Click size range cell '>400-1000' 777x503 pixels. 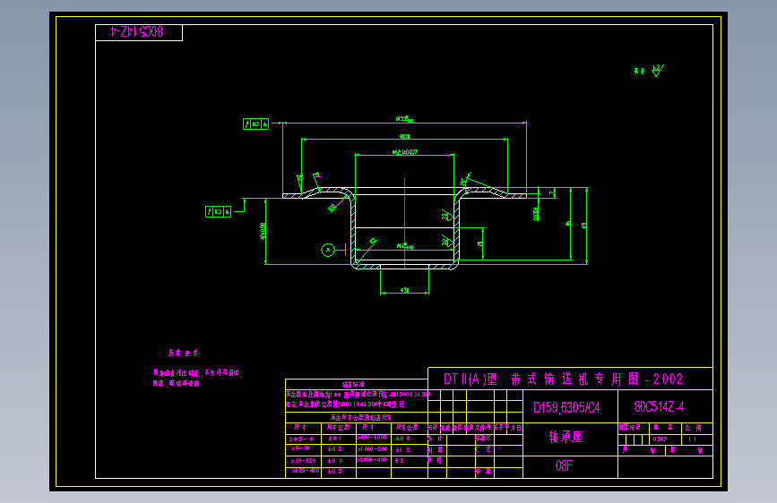pos(372,438)
